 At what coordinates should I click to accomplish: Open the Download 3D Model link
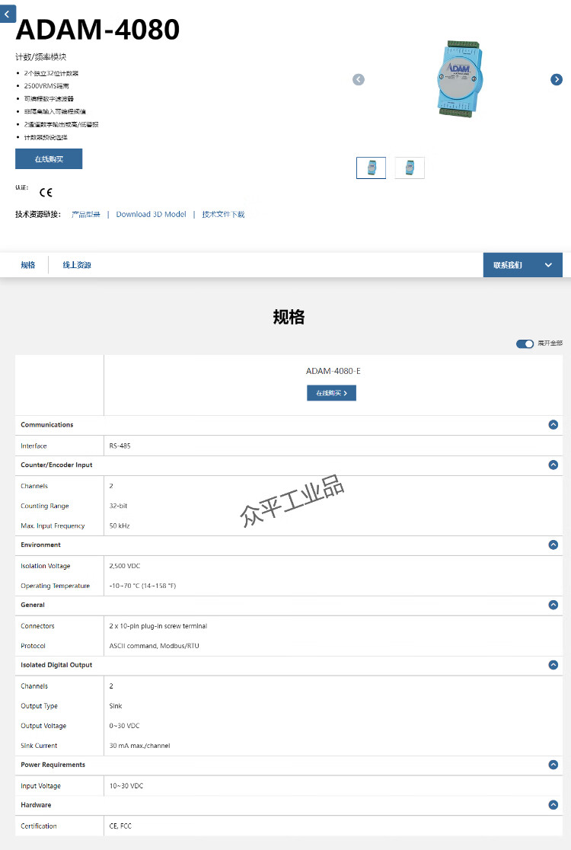point(151,215)
